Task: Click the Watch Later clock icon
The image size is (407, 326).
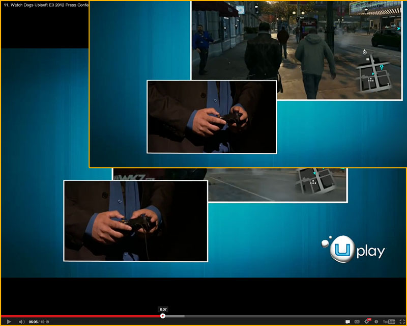Action: pos(376,322)
